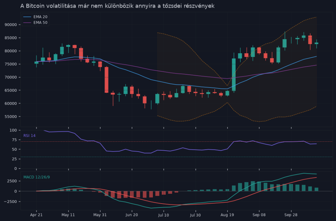Click the May 31 date label

[100, 215]
